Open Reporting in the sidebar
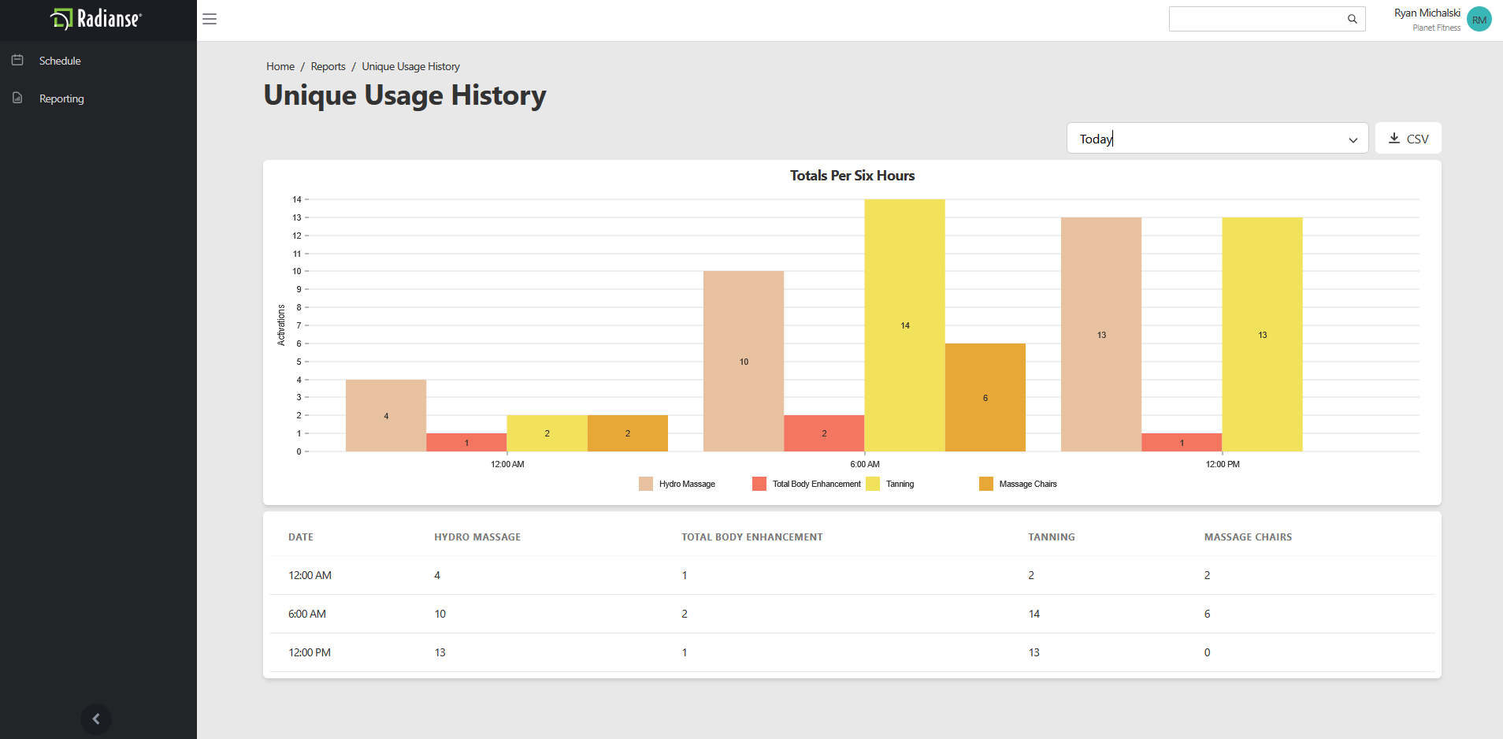 (x=61, y=98)
